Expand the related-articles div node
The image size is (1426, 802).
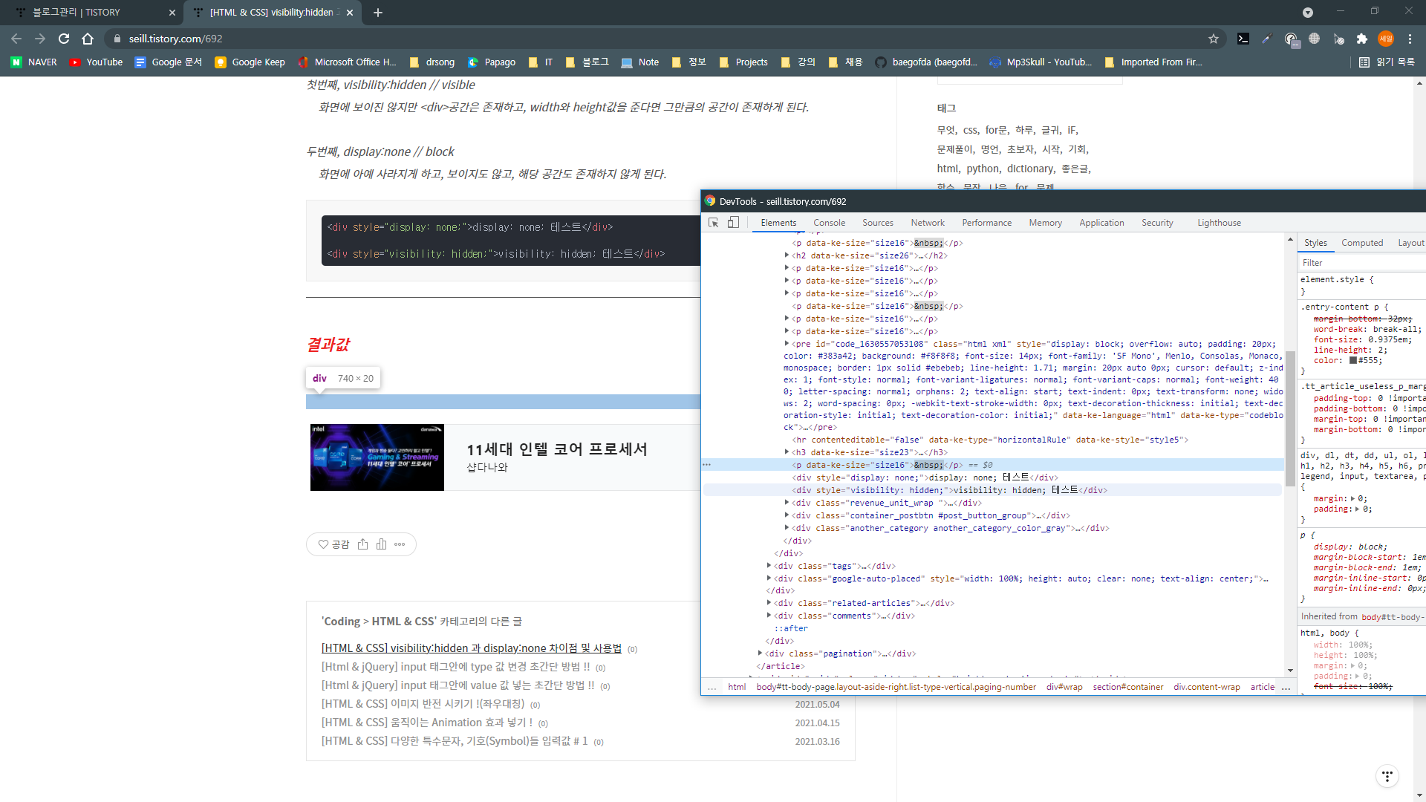[x=769, y=603]
